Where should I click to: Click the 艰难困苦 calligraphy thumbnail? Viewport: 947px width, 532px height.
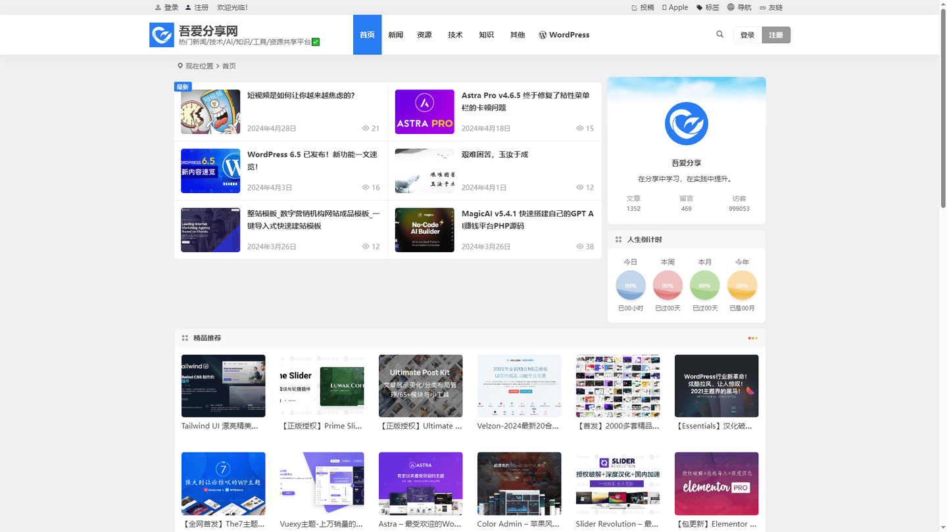point(424,171)
